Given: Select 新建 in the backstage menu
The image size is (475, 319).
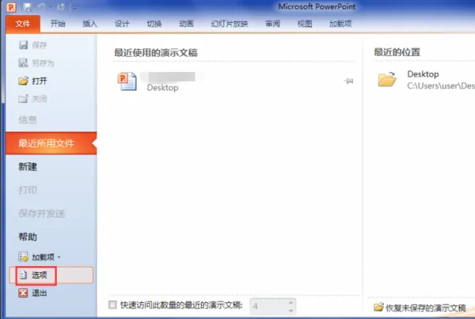Looking at the screenshot, I should 28,166.
